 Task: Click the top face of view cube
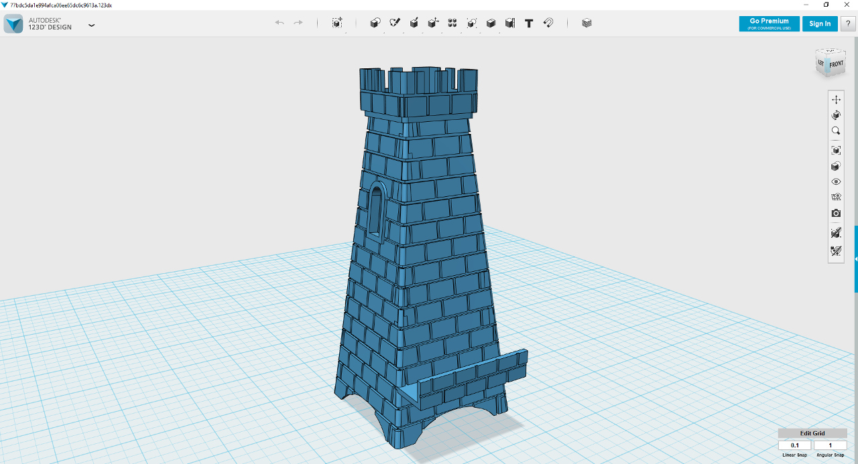click(x=830, y=51)
